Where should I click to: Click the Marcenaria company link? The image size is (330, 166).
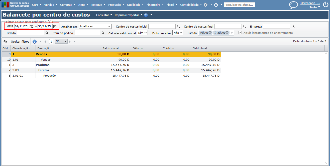[x=310, y=3]
